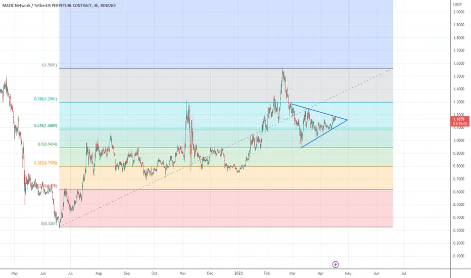
Task: Click the 1.5000 price axis label
Action: [x=459, y=76]
